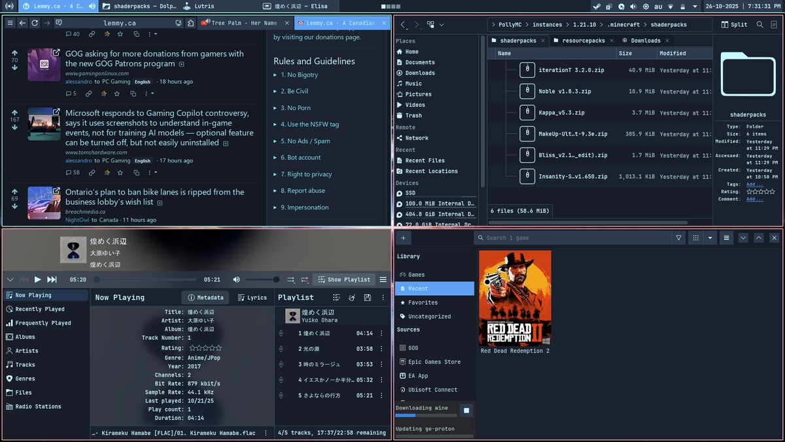Screen dimensions: 785x442
Task: Toggle the Show Playlist button
Action: pyautogui.click(x=344, y=280)
